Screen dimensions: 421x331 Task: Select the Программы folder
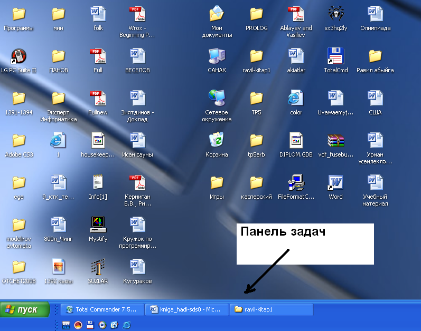pos(19,14)
